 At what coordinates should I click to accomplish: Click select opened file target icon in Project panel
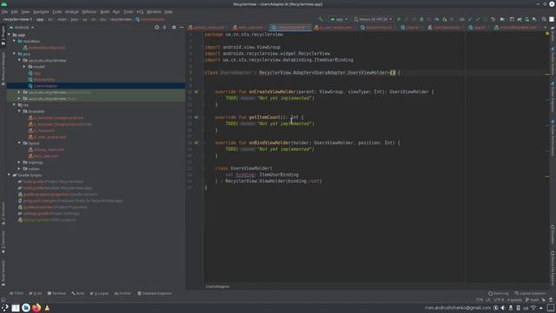pos(156,27)
